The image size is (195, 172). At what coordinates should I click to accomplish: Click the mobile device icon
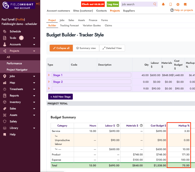tap(171, 4)
